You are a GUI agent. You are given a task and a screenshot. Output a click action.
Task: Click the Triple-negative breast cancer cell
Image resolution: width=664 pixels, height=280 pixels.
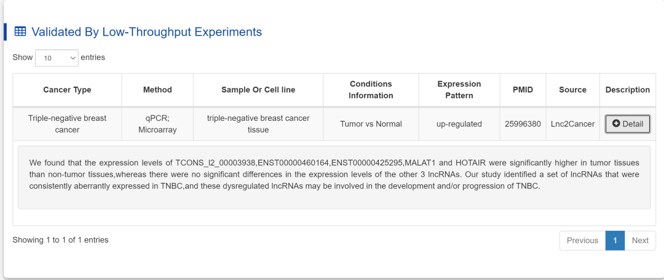click(68, 124)
